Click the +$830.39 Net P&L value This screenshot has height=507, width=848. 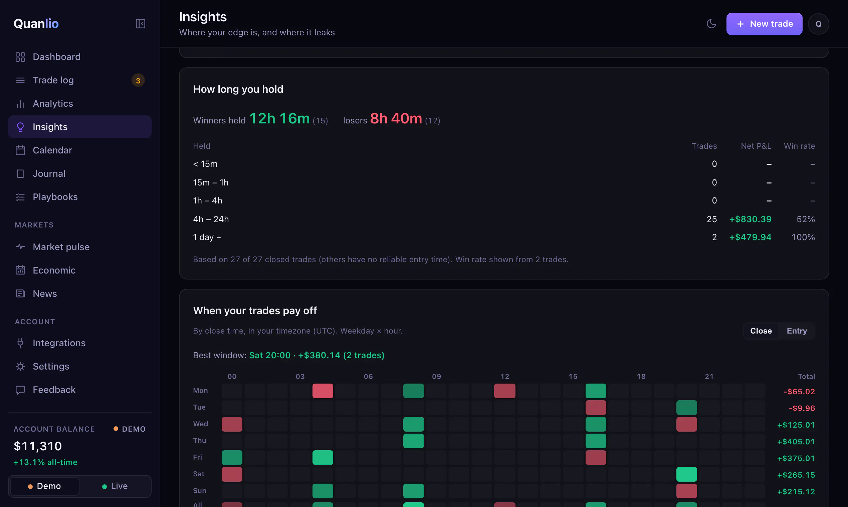tap(750, 219)
